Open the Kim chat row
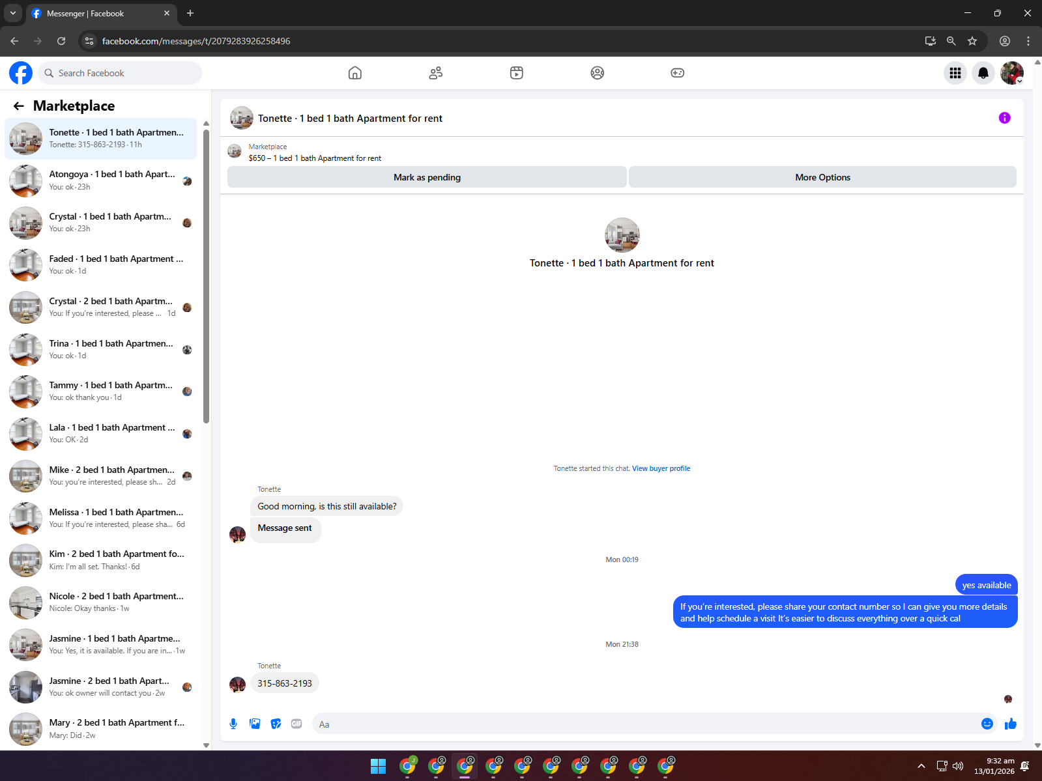Screen dimensions: 1042x781 (x=101, y=560)
